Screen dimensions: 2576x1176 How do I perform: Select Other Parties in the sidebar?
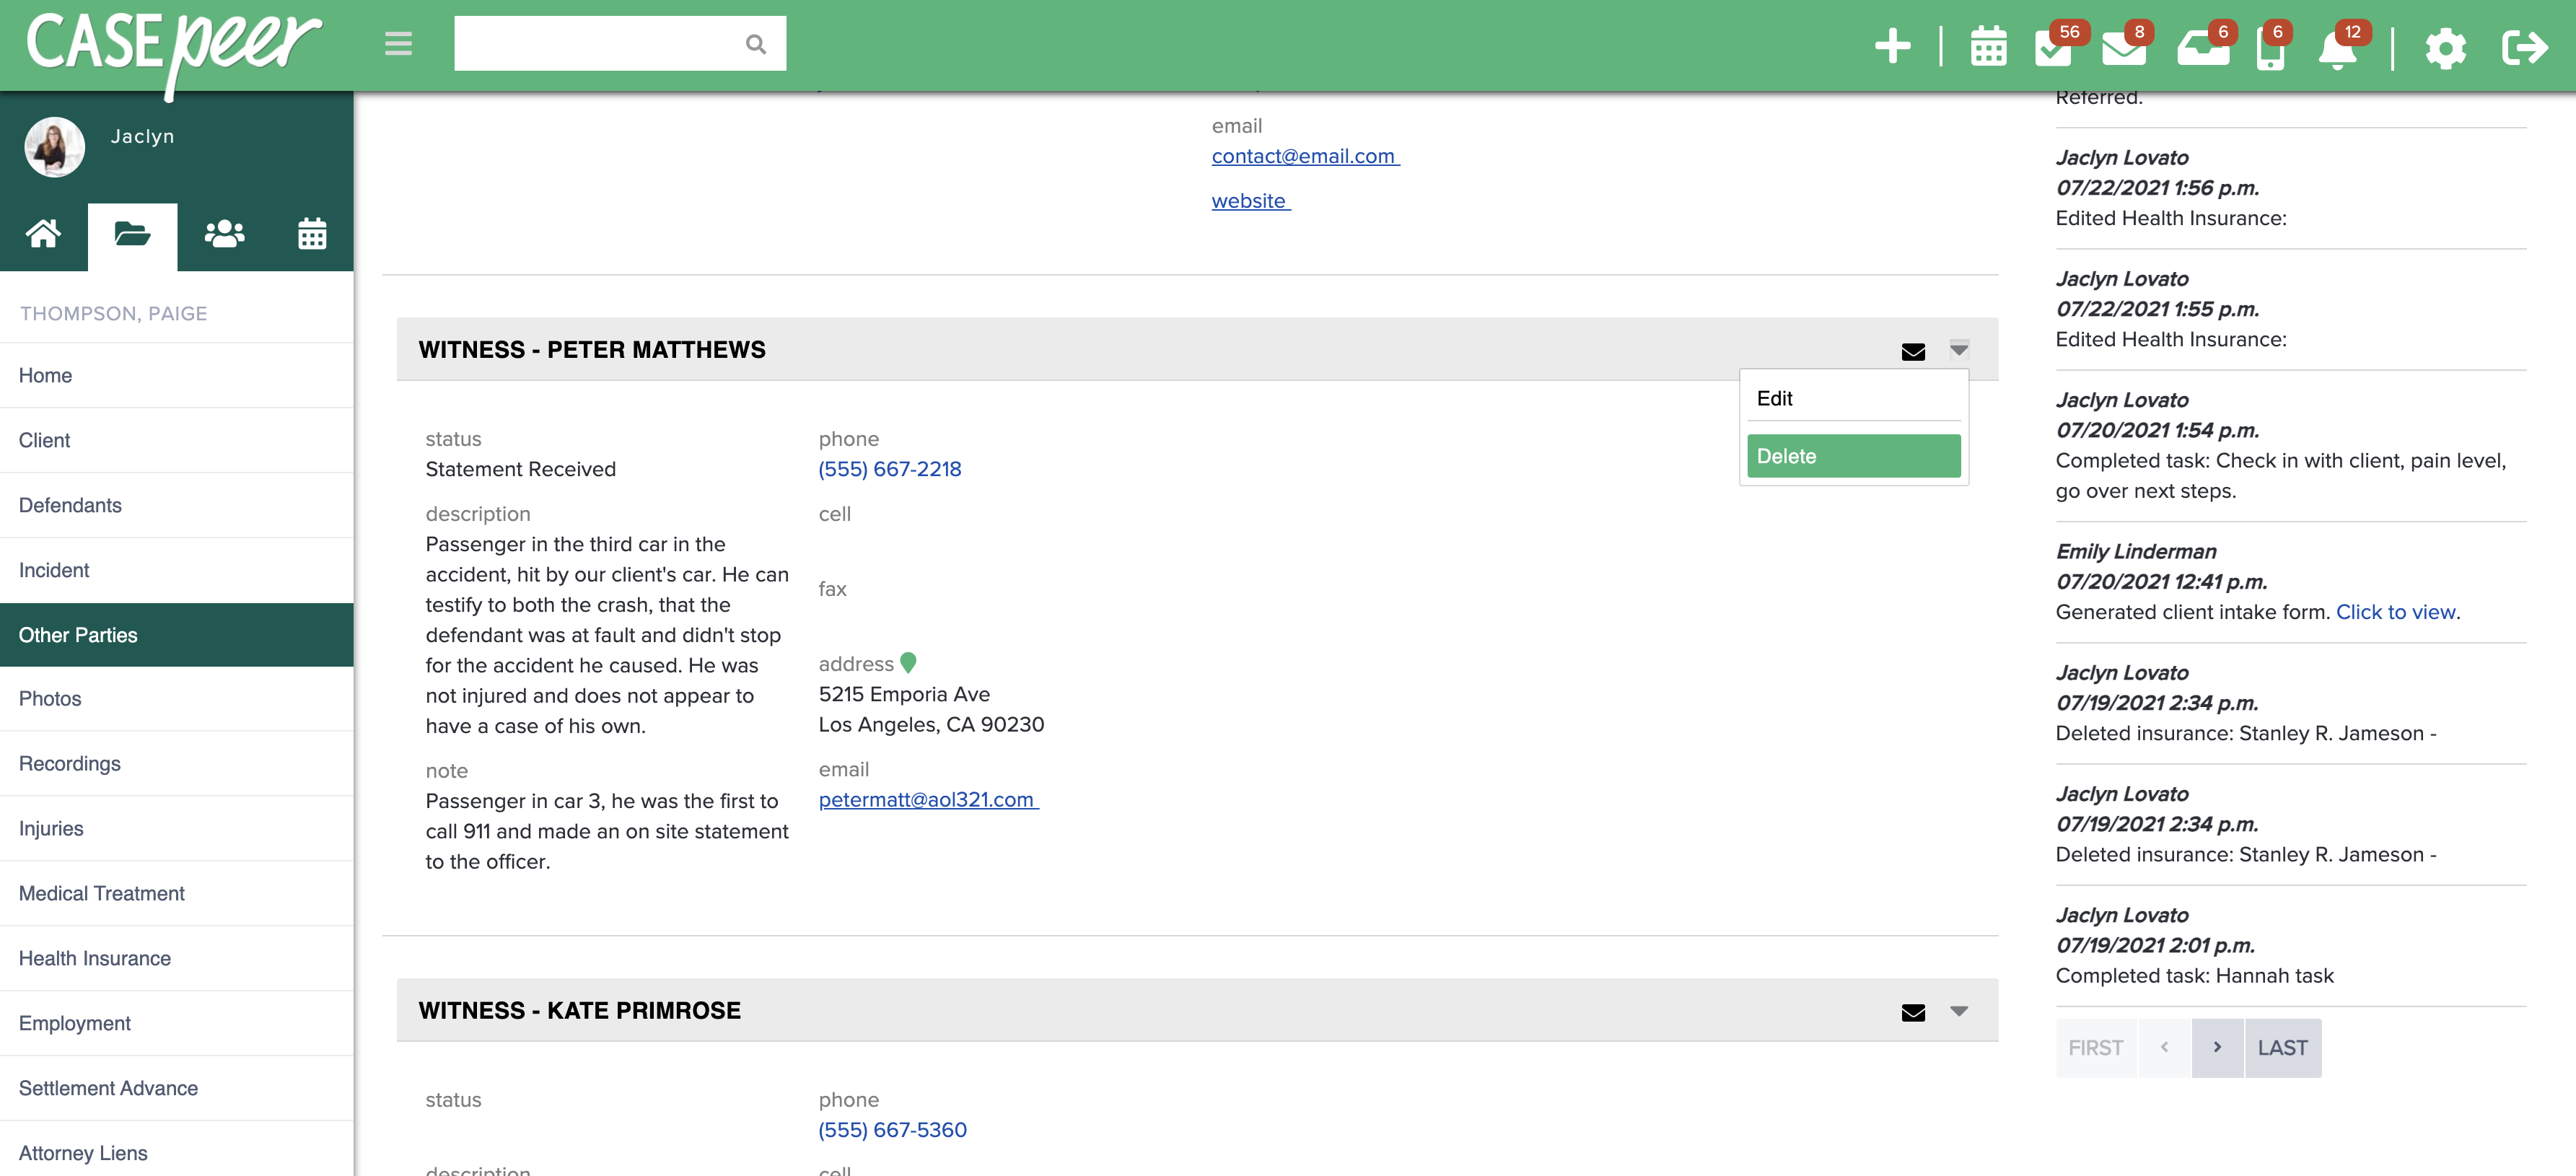[x=78, y=634]
